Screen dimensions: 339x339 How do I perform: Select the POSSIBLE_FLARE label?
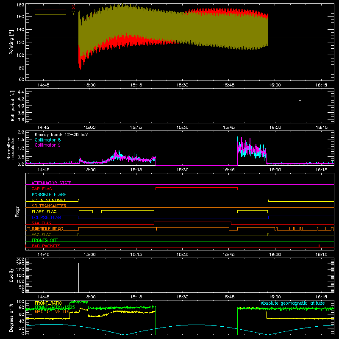(49, 195)
